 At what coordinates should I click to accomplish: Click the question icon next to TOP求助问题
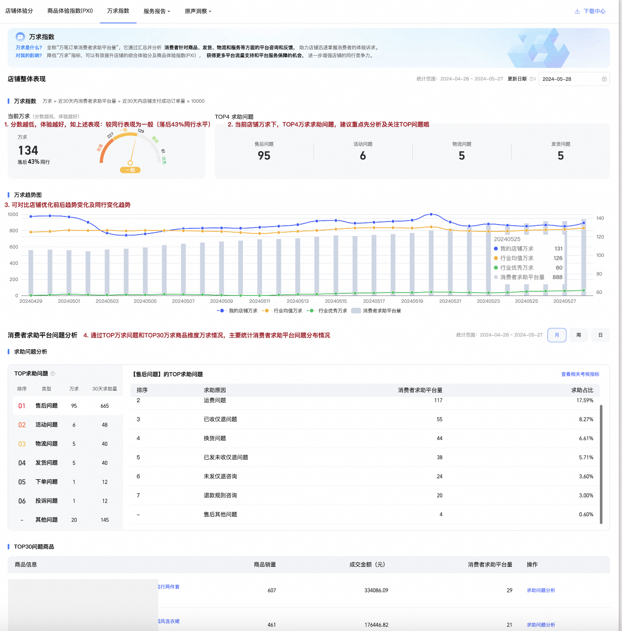[x=53, y=374]
